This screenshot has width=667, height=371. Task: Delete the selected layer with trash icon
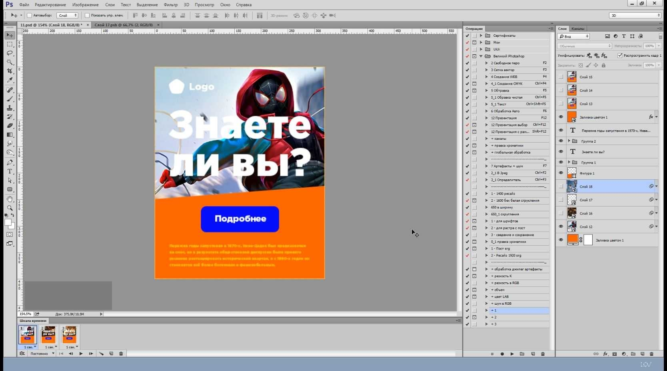point(651,354)
